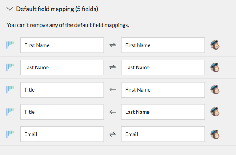Select the left Last Name field in second row
Screen dimensions: 236x155
(62, 68)
